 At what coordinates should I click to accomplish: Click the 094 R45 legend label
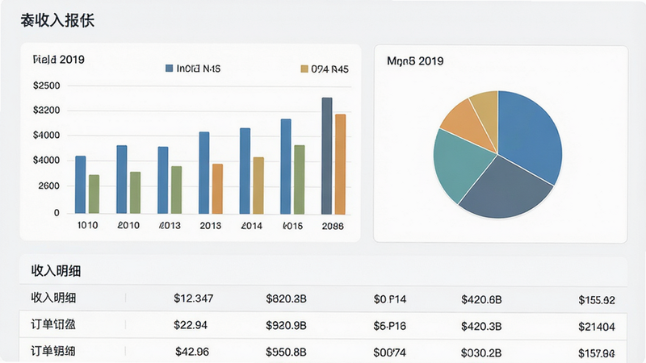(329, 69)
